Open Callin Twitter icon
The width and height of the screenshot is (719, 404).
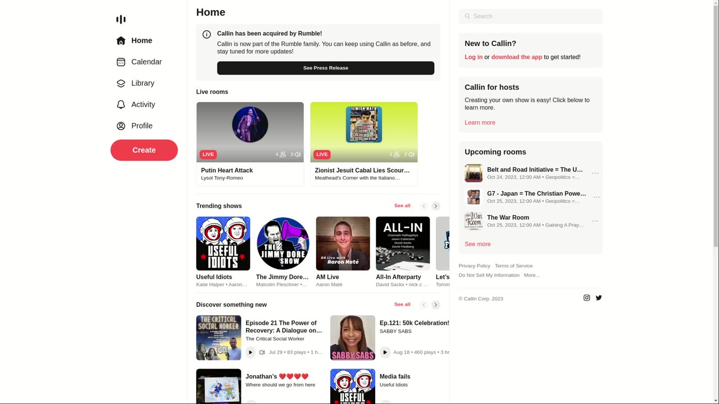click(x=599, y=298)
